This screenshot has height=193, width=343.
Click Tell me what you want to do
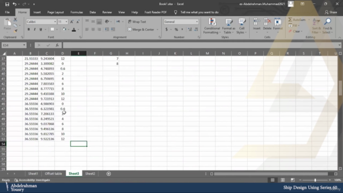199,12
